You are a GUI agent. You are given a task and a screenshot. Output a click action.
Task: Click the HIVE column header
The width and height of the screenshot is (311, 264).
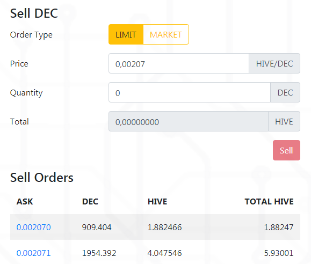click(157, 202)
